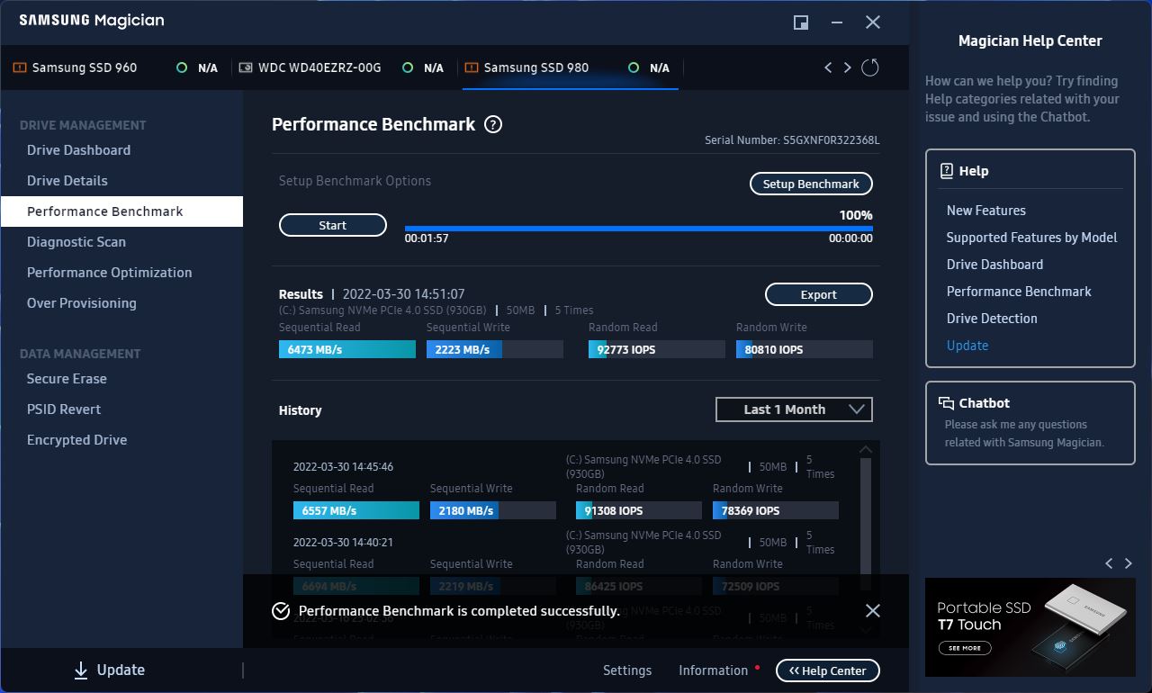Viewport: 1152px width, 693px height.
Task: Go to the previous drive tab arrow
Action: click(x=828, y=67)
